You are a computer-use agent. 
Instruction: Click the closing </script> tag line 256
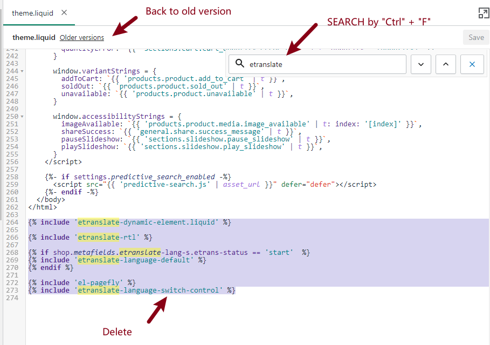(x=63, y=162)
